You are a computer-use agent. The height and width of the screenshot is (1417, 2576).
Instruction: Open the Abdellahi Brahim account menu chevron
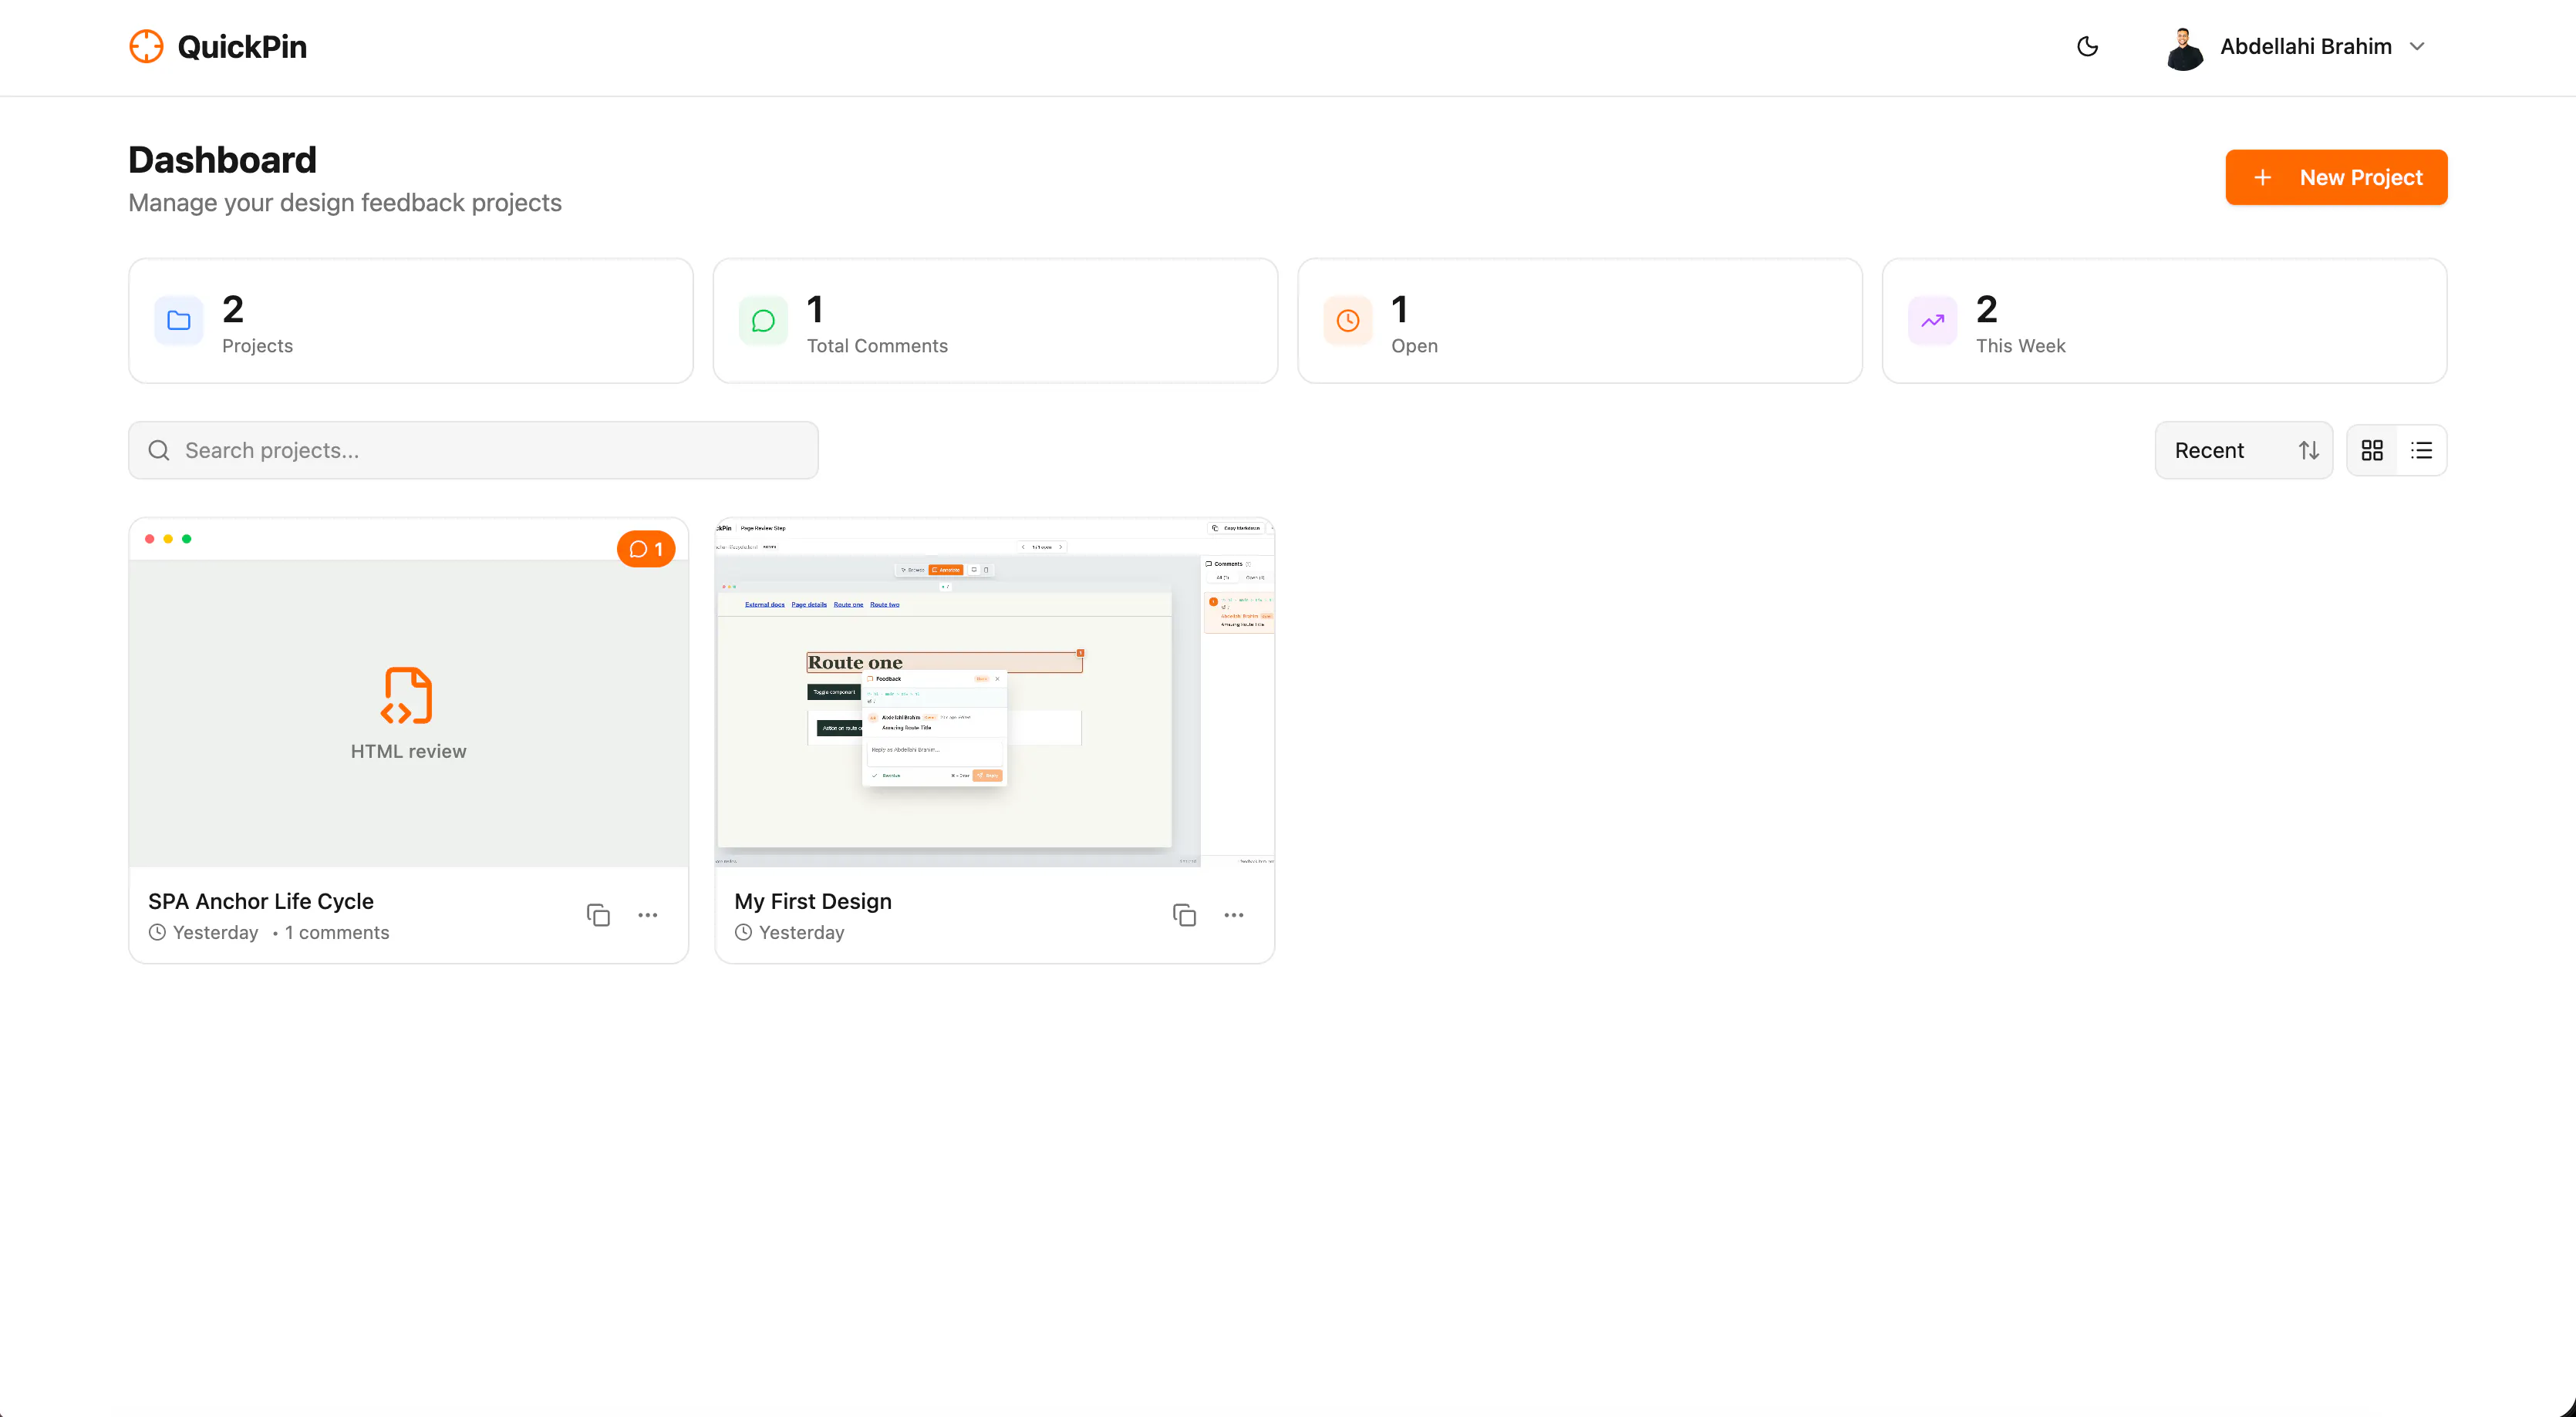[2417, 46]
